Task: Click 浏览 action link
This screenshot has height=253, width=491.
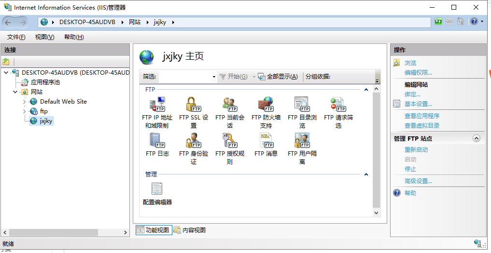Action: tap(410, 63)
